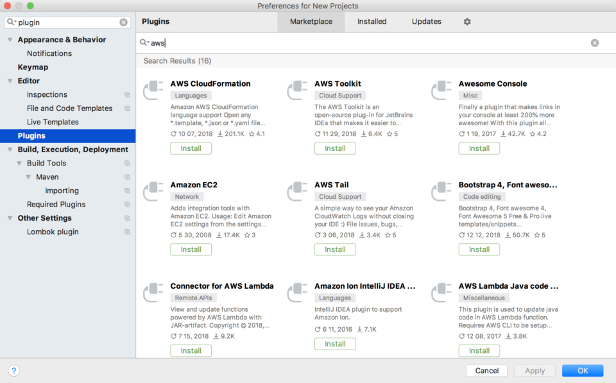Install the AWS Lambda Java code plugin
Screen dimensions: 616x383
point(479,350)
